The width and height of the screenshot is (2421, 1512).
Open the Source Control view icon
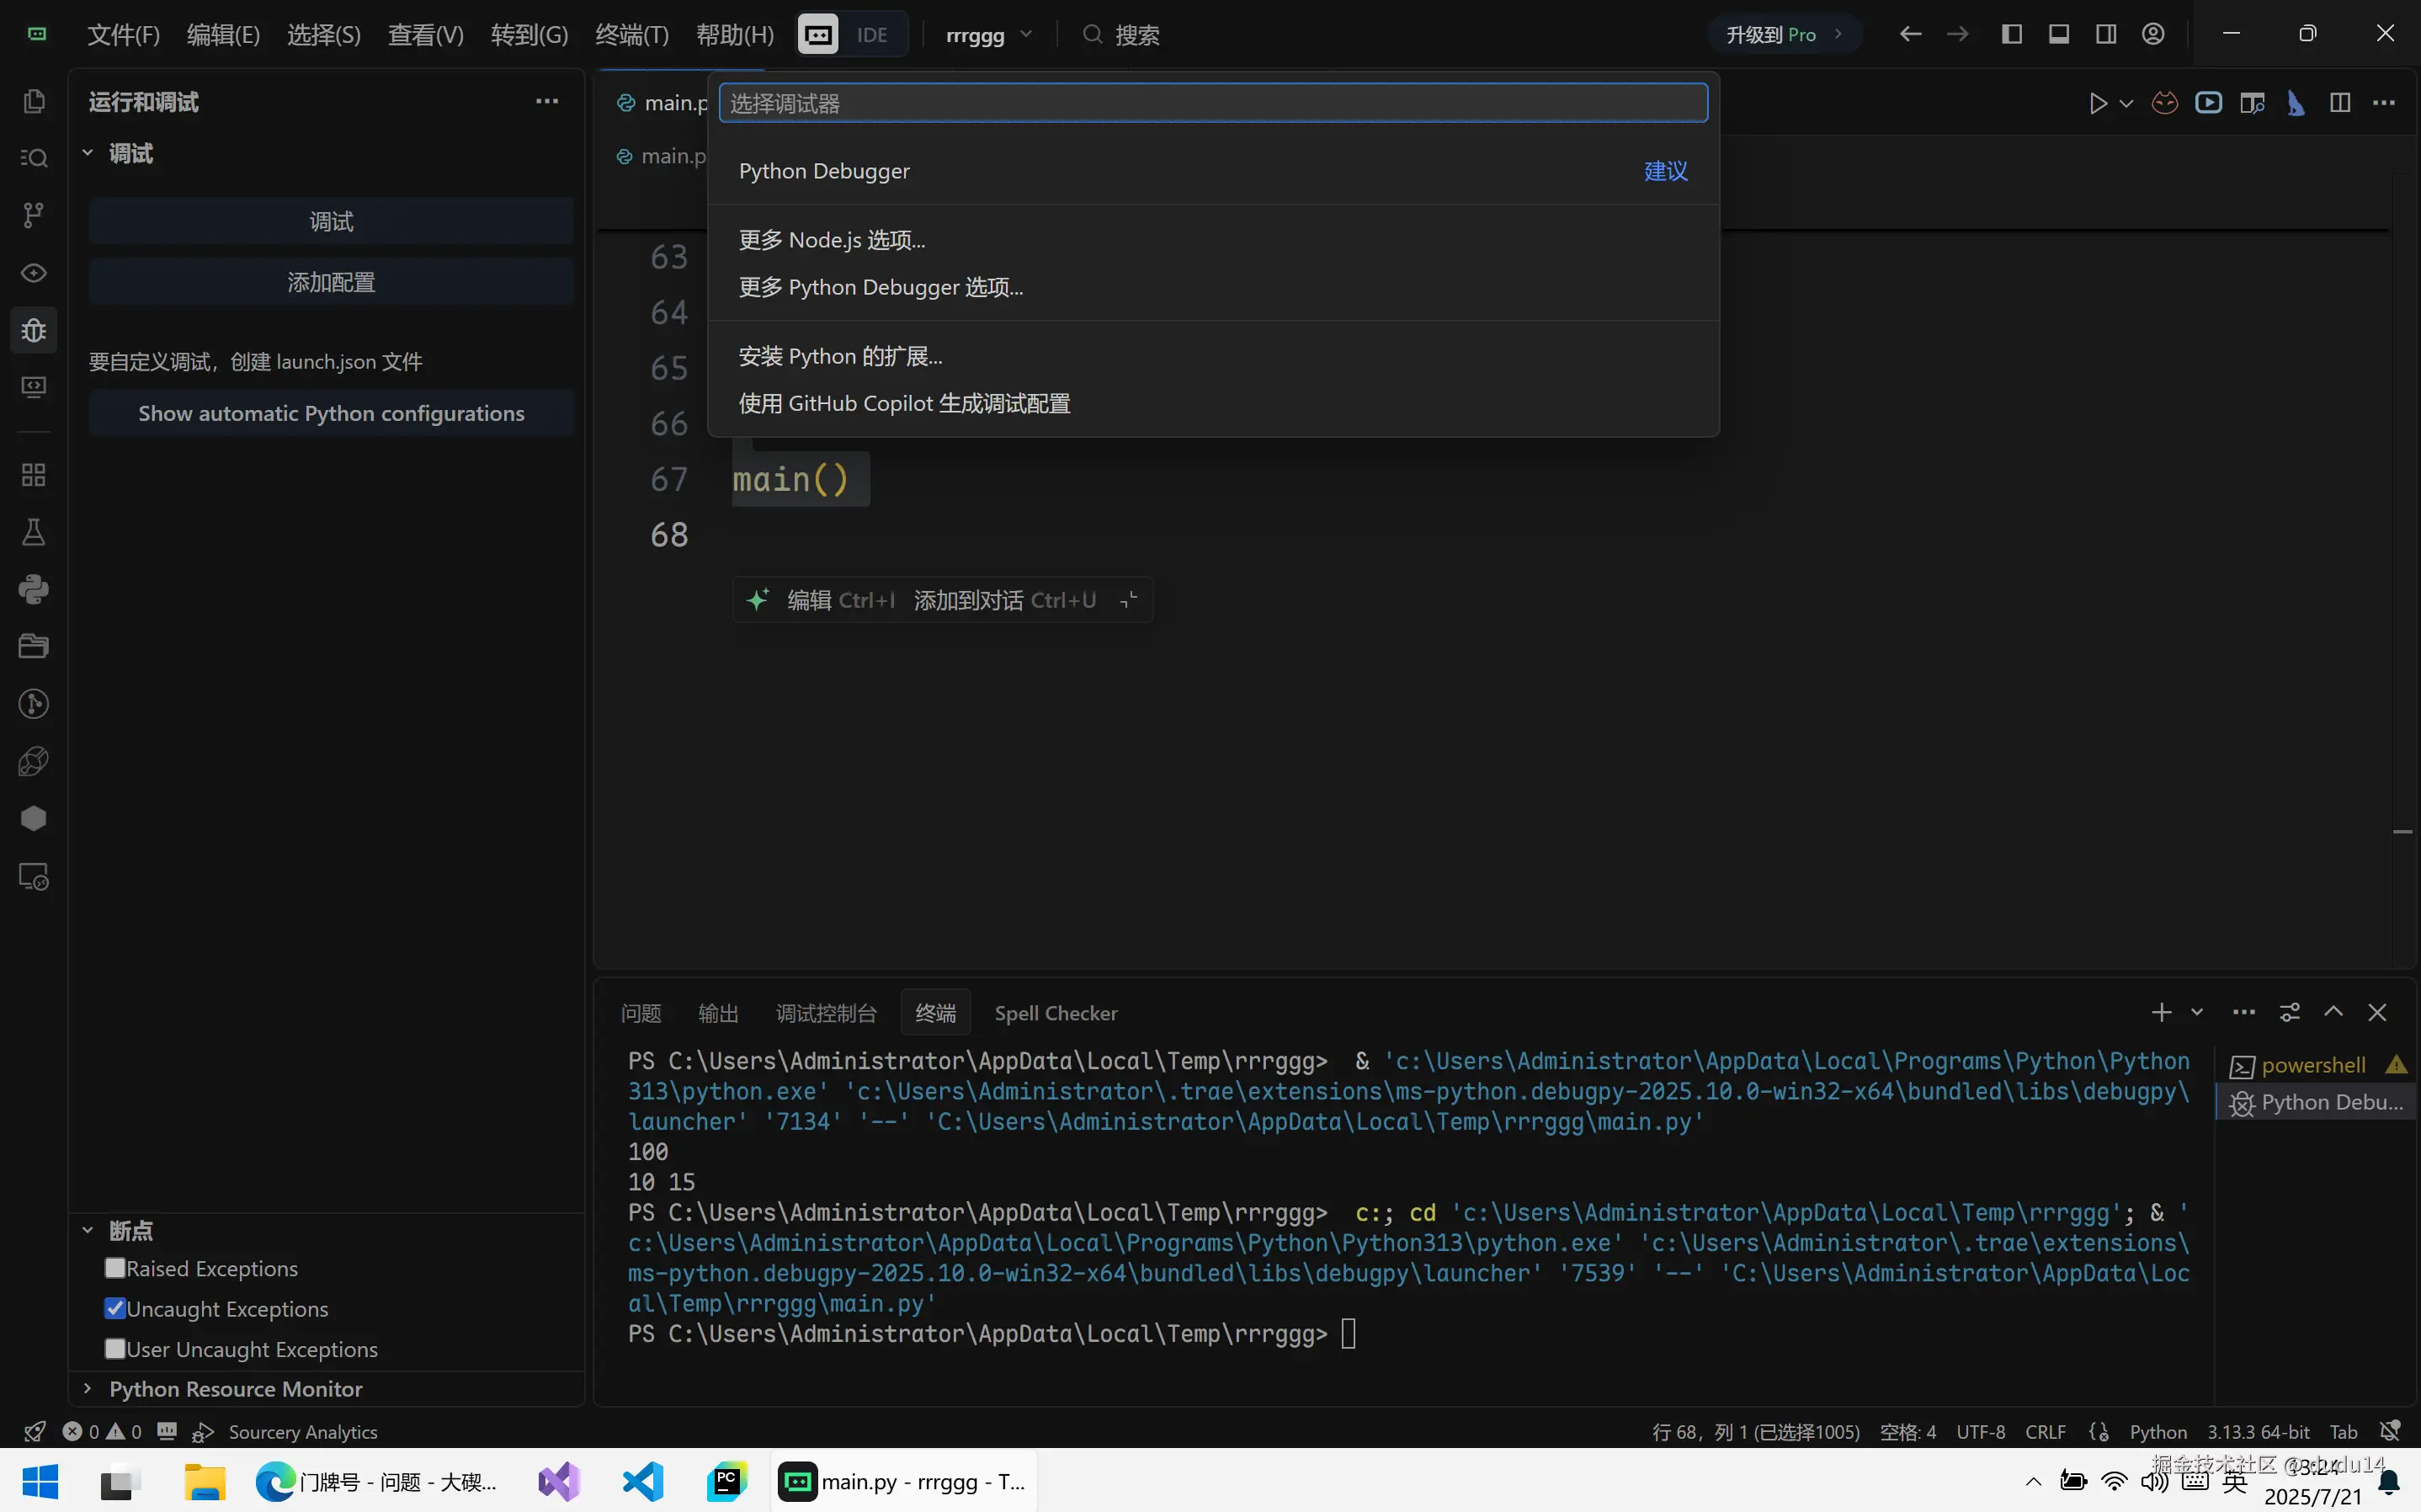click(33, 215)
